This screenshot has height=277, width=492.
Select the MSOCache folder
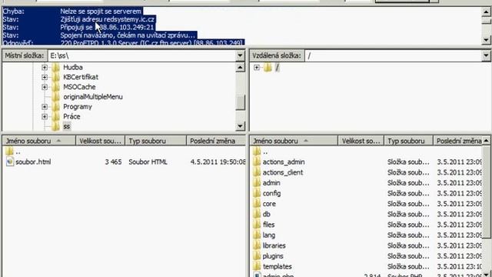(79, 87)
